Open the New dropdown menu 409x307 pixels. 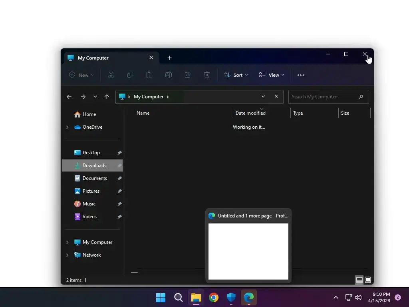pos(81,75)
